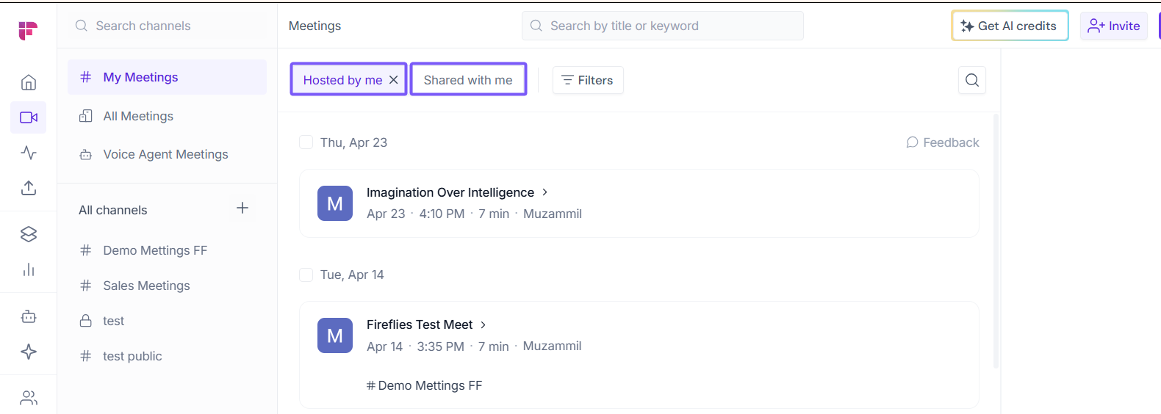Toggle the Shared with me filter

click(x=468, y=80)
